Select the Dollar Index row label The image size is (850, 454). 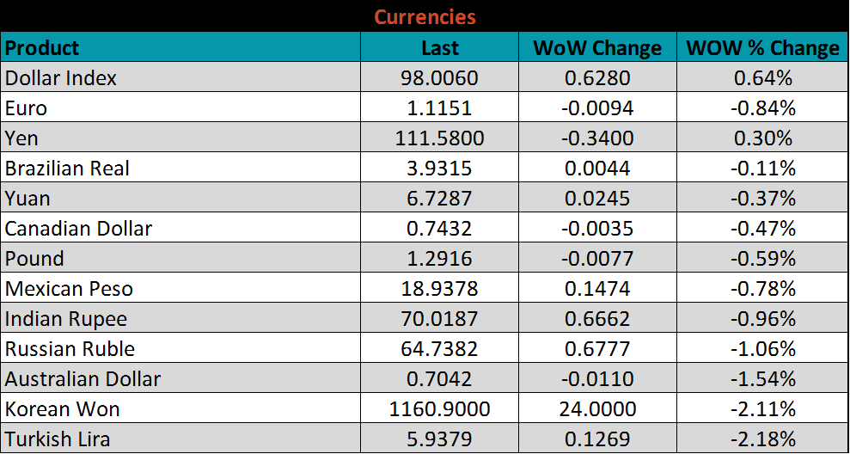point(61,78)
